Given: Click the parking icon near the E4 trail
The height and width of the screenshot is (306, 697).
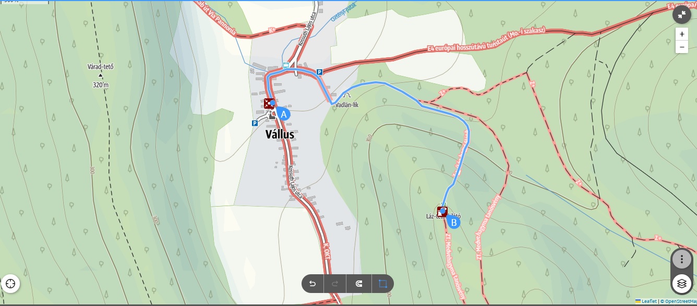Looking at the screenshot, I should (x=320, y=72).
